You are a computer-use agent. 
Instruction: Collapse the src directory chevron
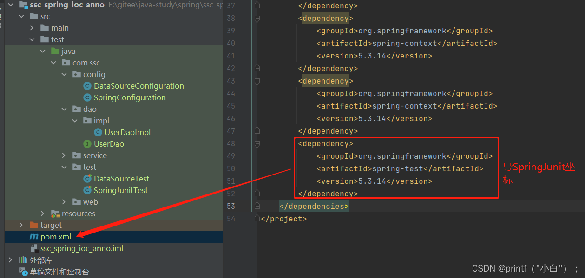(20, 16)
